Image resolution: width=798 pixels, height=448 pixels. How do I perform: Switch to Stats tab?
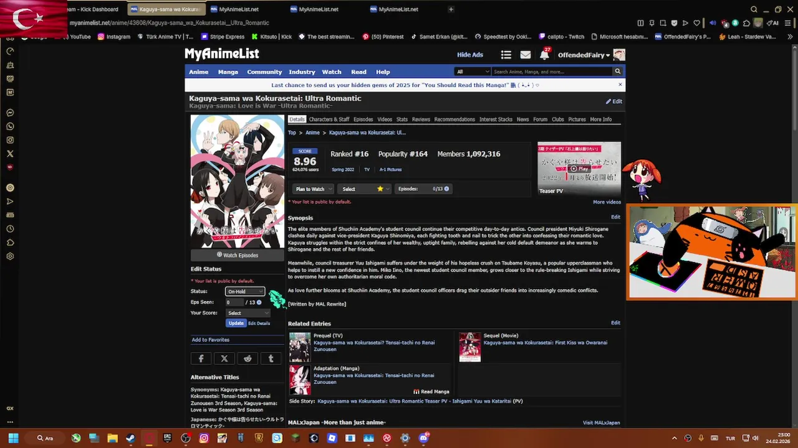click(x=402, y=119)
